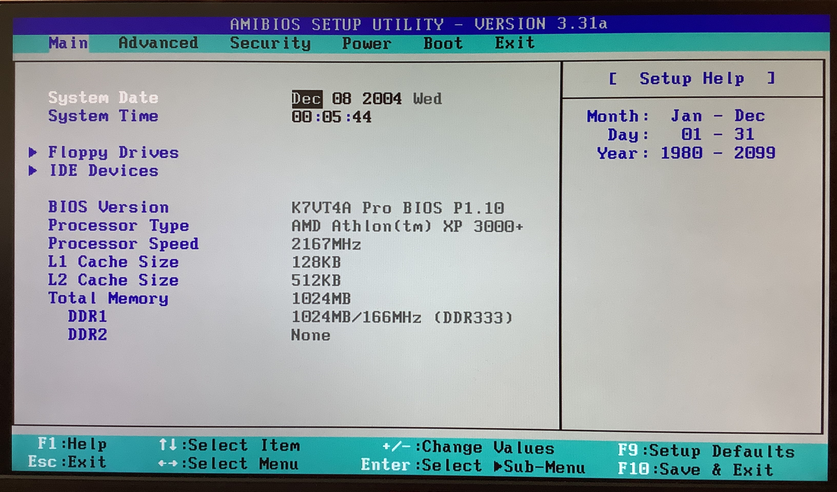Switch to the Security tab
837x492 pixels.
point(270,43)
